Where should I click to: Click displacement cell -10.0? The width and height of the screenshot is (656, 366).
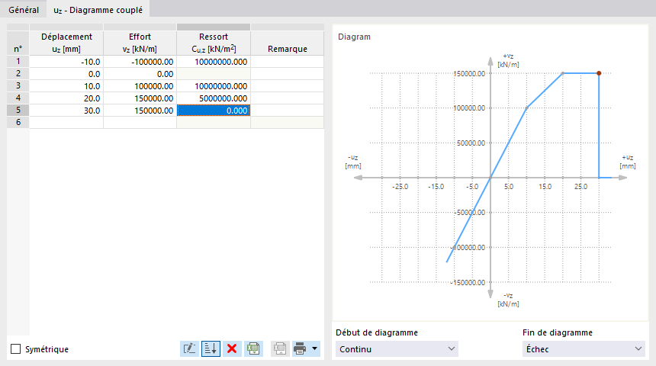tap(66, 62)
